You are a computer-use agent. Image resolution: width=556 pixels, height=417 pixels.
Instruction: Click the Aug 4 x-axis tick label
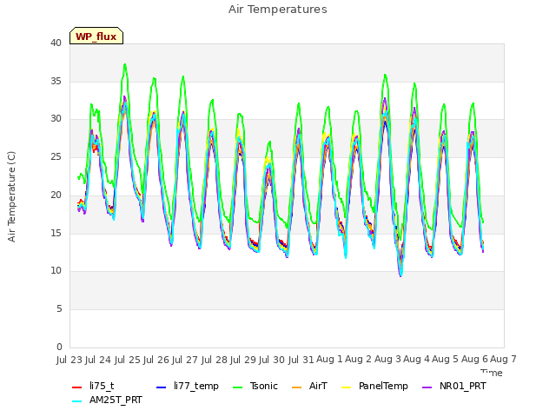pos(417,360)
